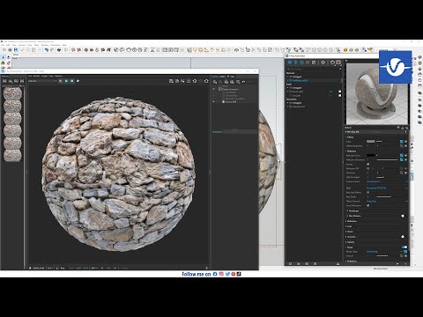The height and width of the screenshot is (317, 423).
Task: Toggle SunLight on/off switch
Action: (x=340, y=95)
